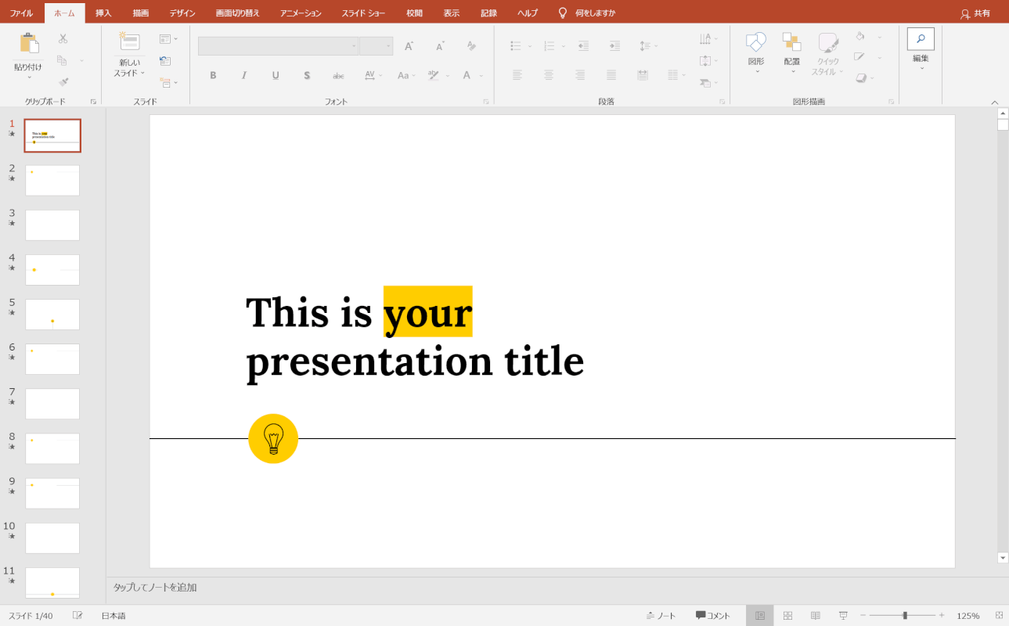The width and height of the screenshot is (1009, 626).
Task: Open the Arrange (配置) menu
Action: coord(792,52)
